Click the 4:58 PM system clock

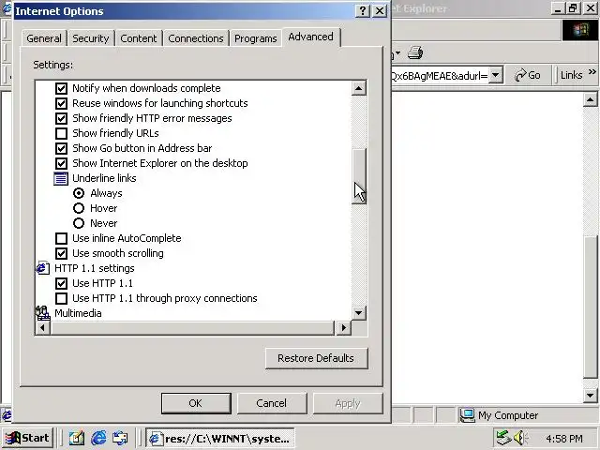click(x=564, y=438)
